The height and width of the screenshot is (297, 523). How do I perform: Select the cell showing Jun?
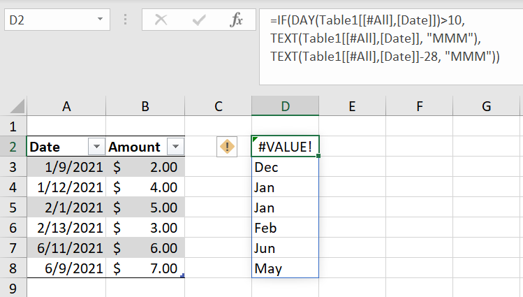point(285,248)
